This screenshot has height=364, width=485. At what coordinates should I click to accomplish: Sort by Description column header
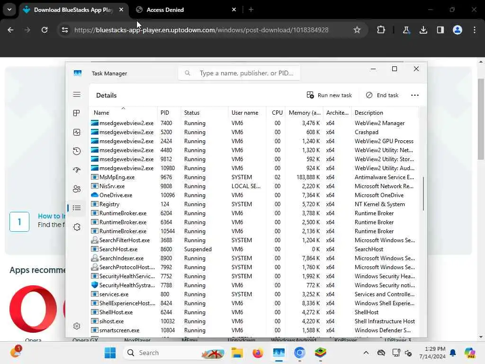coord(385,113)
